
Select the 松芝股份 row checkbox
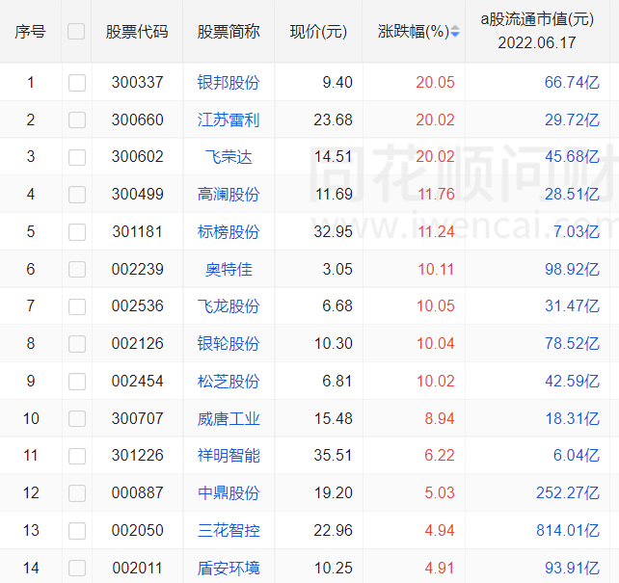(77, 382)
